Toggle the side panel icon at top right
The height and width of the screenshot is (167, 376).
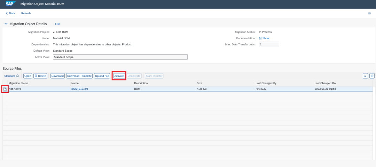[369, 14]
